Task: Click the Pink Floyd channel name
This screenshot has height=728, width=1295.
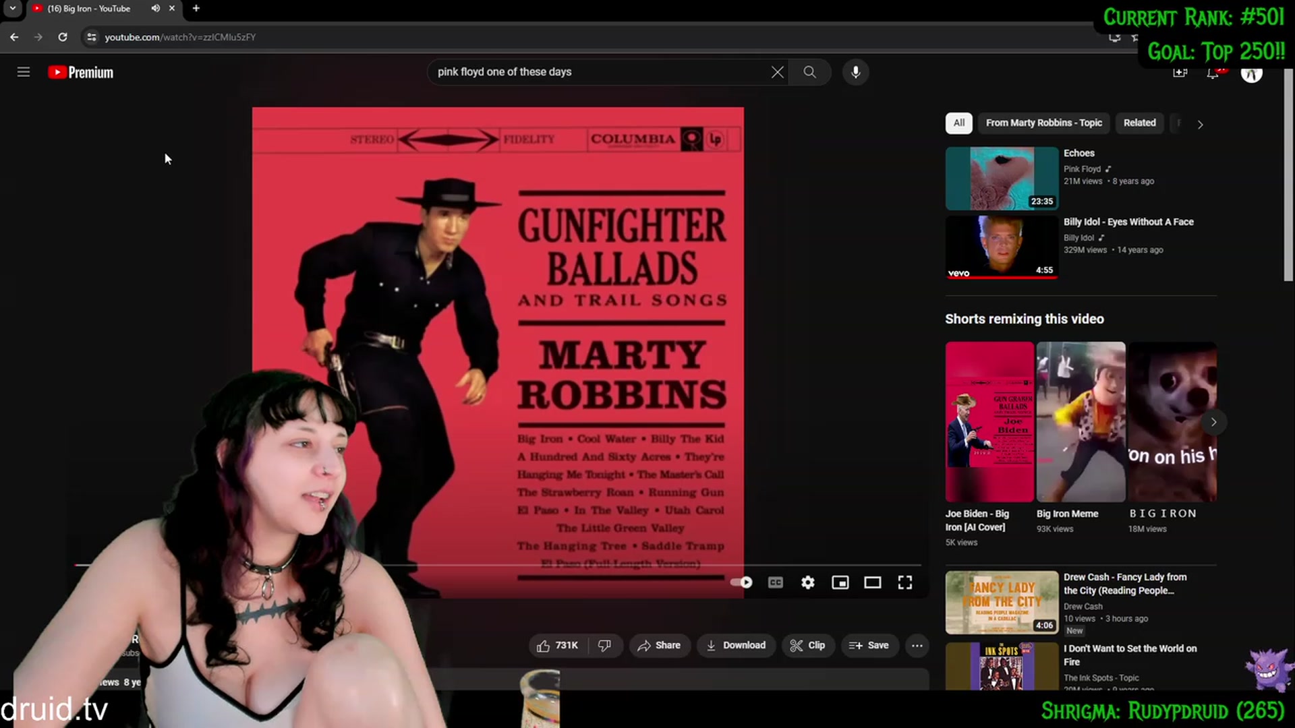Action: (1082, 169)
